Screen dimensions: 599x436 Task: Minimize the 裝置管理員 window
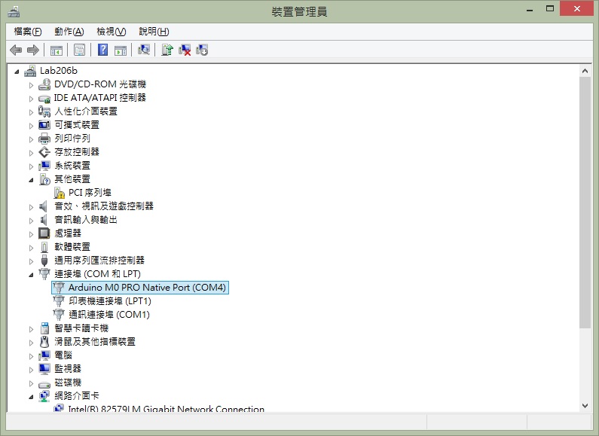[530, 9]
